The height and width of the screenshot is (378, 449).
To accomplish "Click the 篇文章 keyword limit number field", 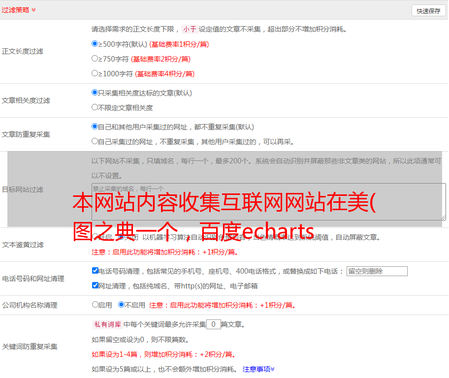I will tap(213, 324).
